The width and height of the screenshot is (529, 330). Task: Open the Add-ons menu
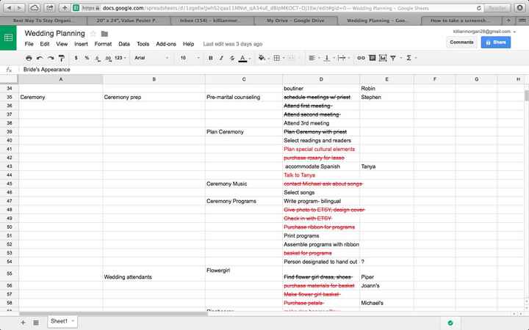[x=166, y=44]
